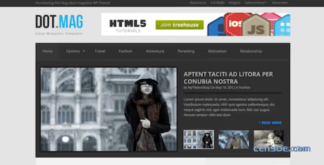This screenshot has height=165, width=324.
Task: Click the Shortcodes link in top bar
Action: pos(280,3)
